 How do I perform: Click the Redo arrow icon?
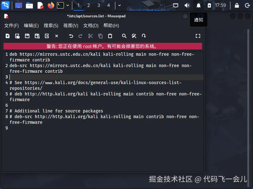80,36
